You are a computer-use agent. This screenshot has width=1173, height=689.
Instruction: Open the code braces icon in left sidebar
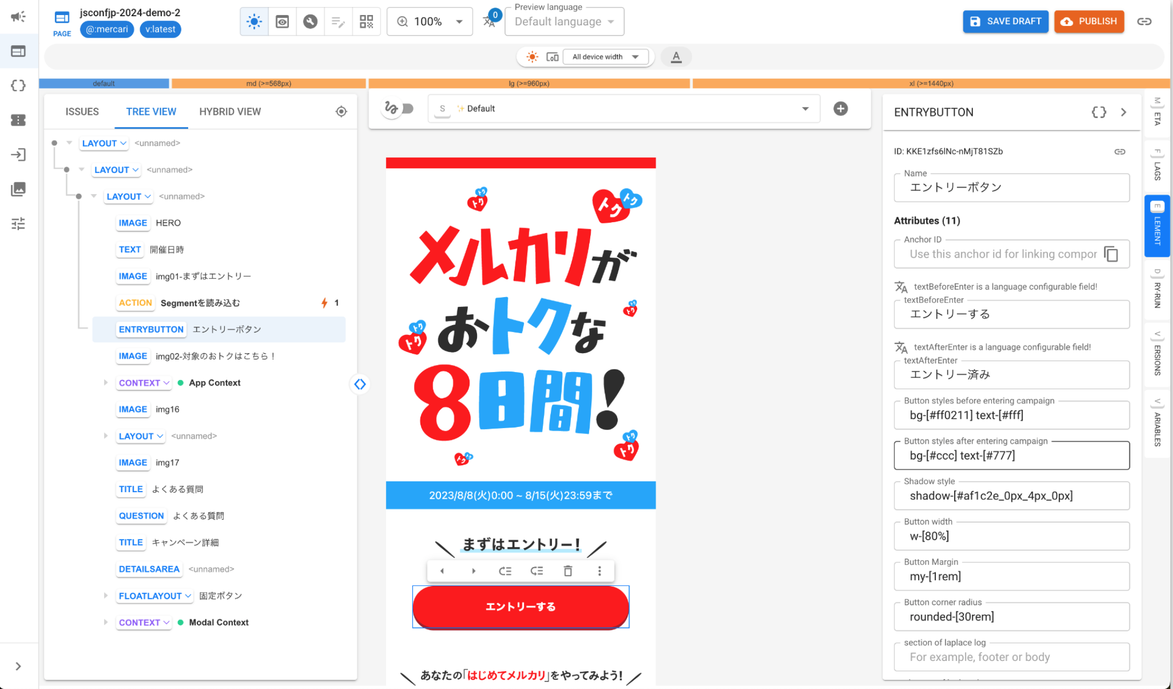tap(18, 85)
